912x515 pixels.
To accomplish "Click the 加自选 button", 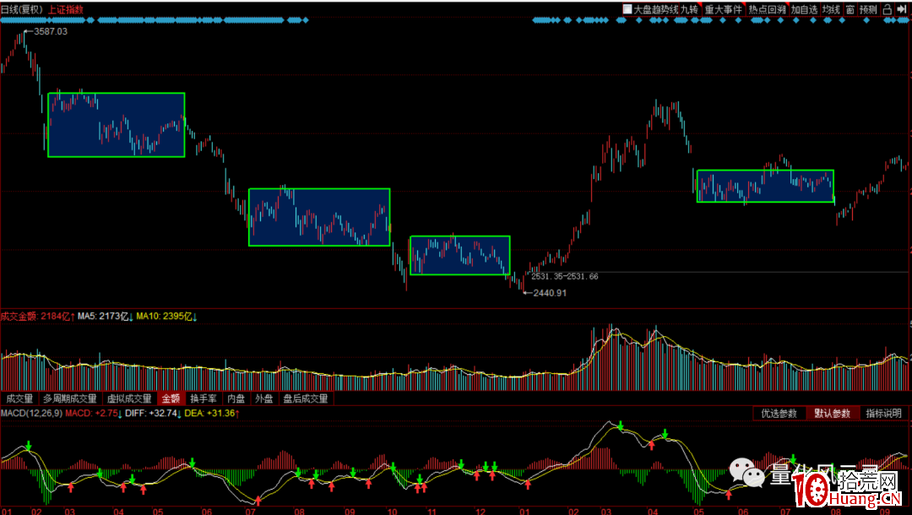I will point(804,9).
